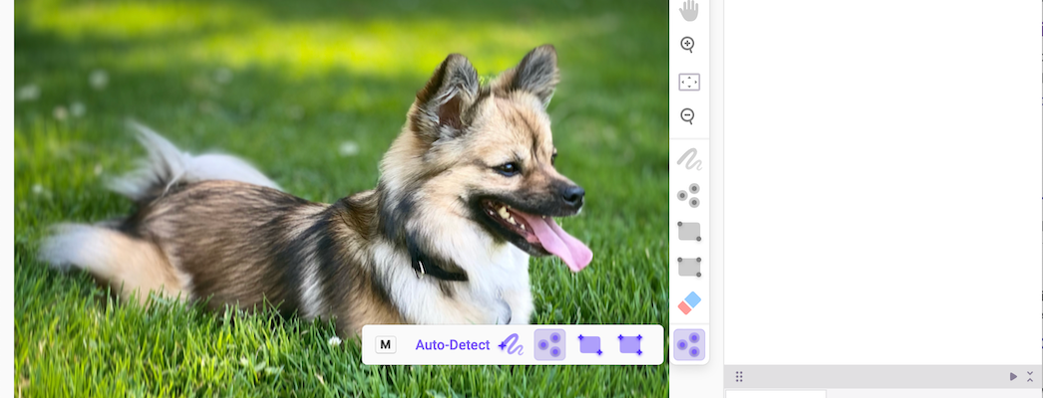Select the upper gray Rectangle tool

(x=688, y=231)
